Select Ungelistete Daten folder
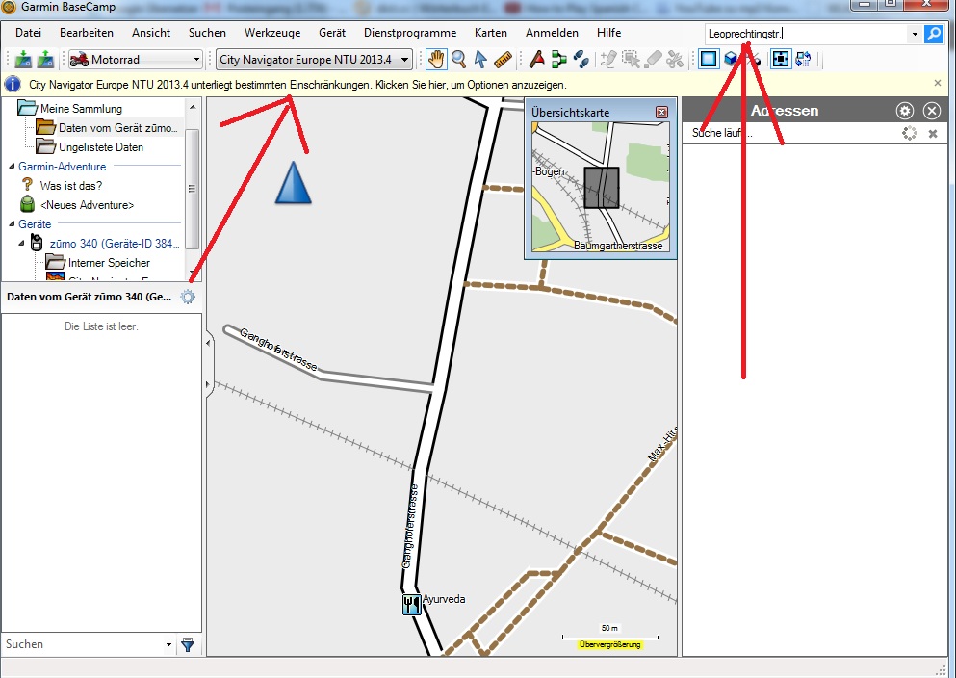Viewport: 956px width, 678px height. [x=101, y=147]
